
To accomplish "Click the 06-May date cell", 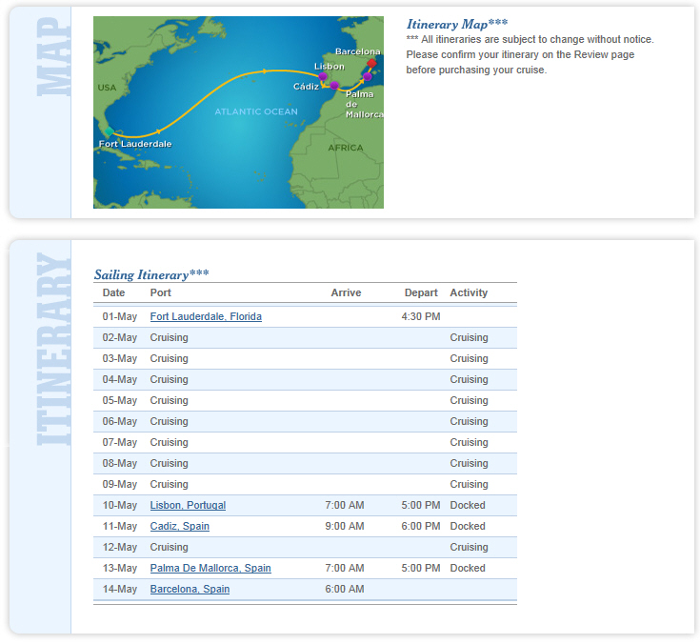I will tap(120, 422).
